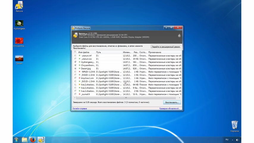254x143 pixels.
Task: Click the file list scroll-right arrow
Action: coord(179,98)
